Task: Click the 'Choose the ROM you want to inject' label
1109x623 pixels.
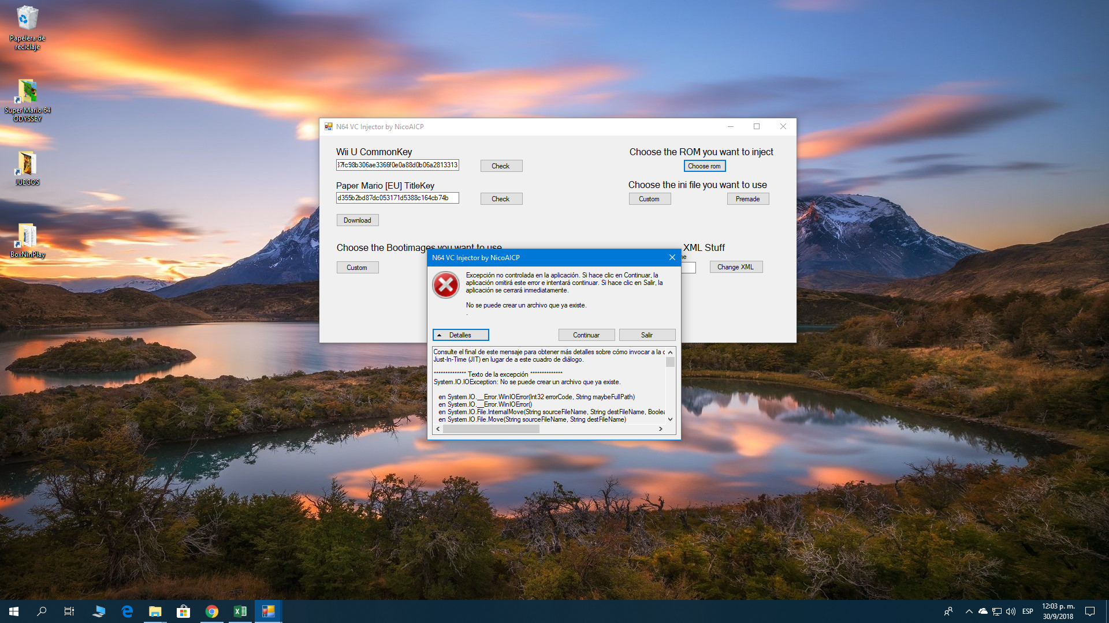Action: click(701, 152)
